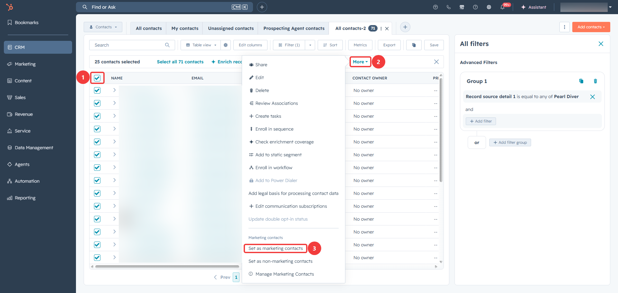The image size is (618, 293).
Task: Close the All contacts-2 view tab
Action: (x=387, y=29)
